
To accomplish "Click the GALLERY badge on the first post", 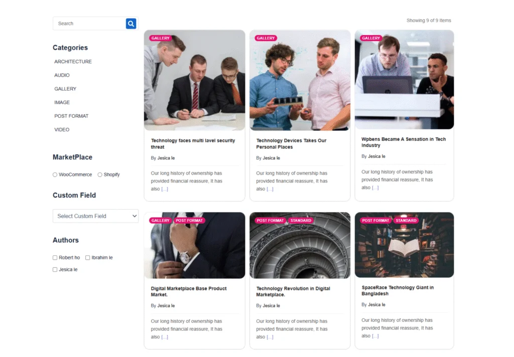I will click(160, 38).
